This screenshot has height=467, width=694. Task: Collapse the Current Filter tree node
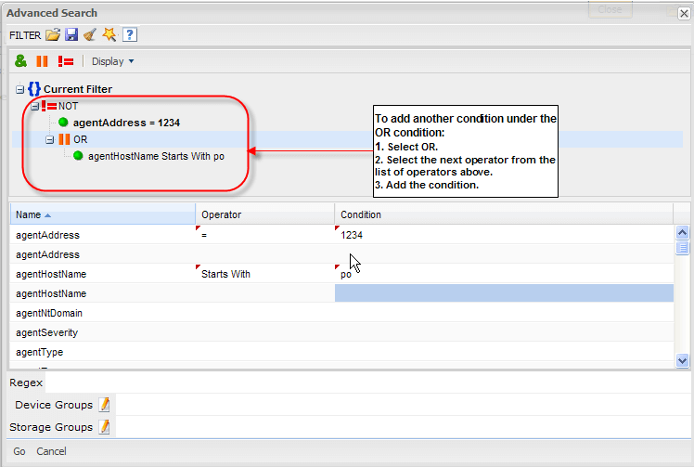click(x=19, y=89)
